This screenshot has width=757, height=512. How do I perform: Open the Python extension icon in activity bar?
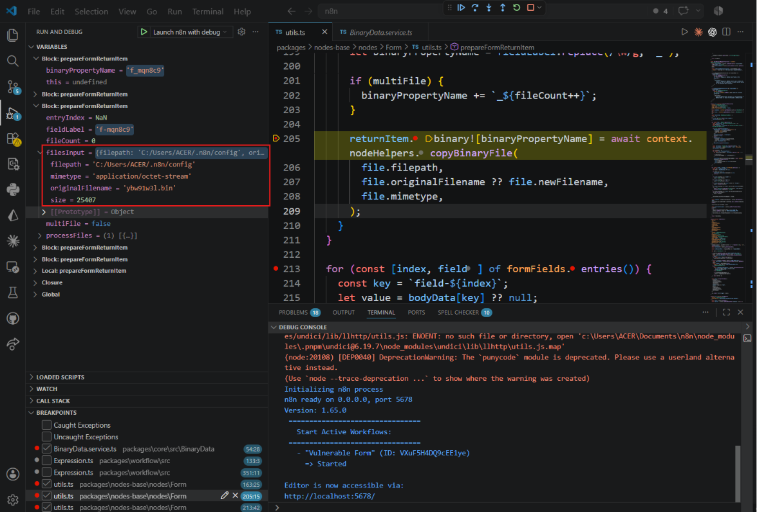point(13,189)
